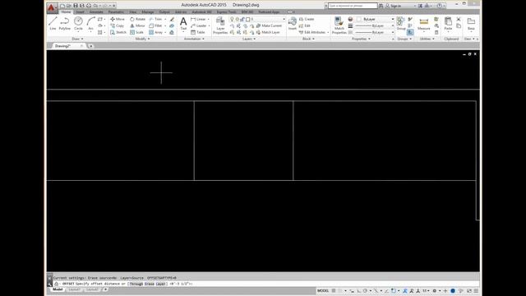
Task: Open Layer Properties manager
Action: point(220,25)
